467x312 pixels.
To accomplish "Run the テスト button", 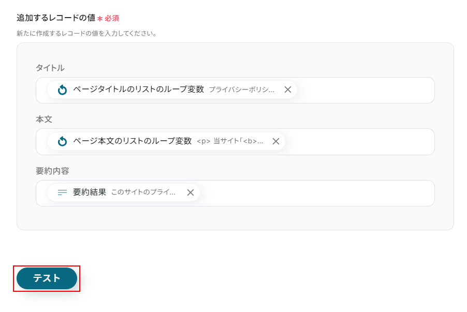I will pos(47,278).
